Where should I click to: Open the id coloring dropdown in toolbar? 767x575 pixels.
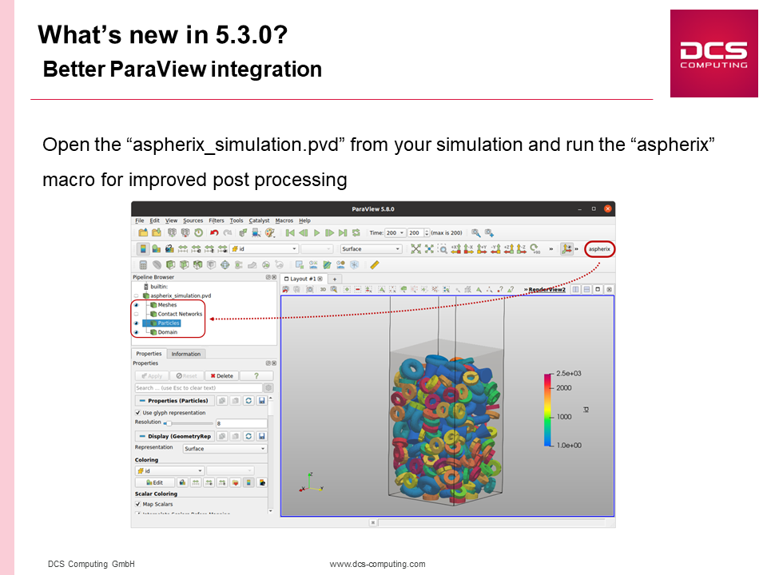point(264,249)
